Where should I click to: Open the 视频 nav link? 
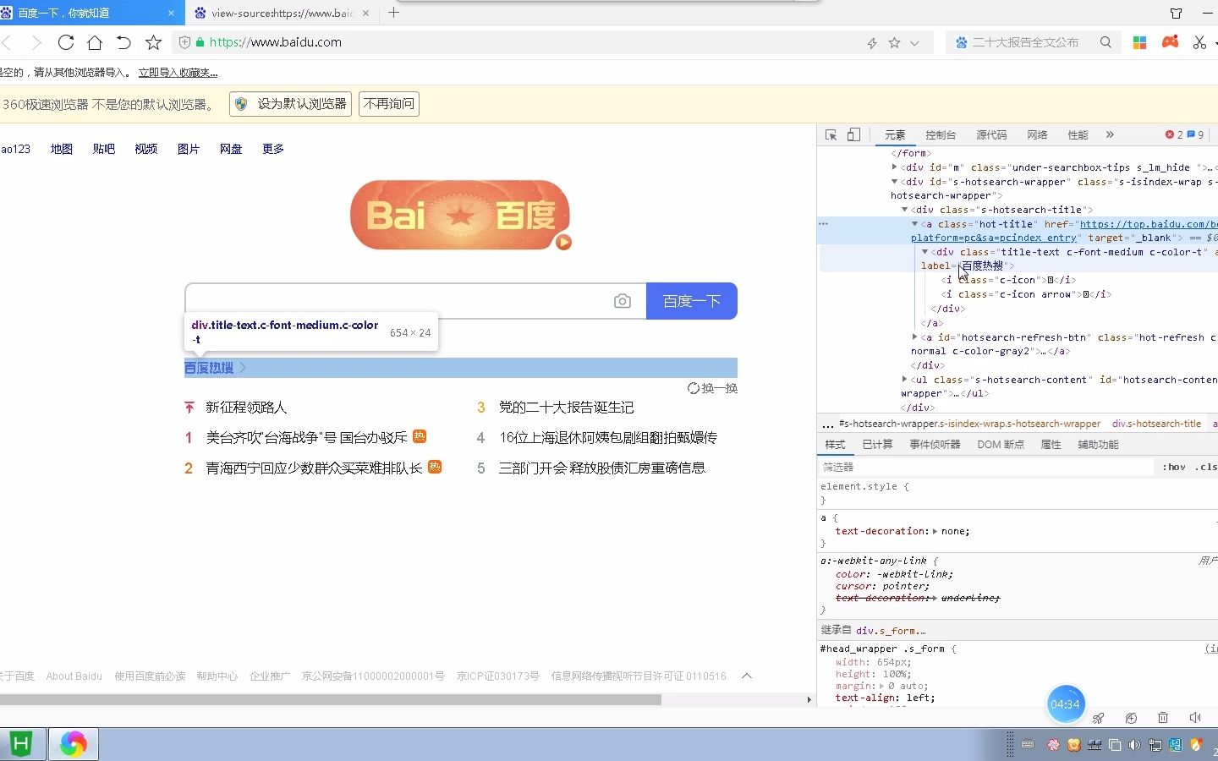pyautogui.click(x=146, y=149)
